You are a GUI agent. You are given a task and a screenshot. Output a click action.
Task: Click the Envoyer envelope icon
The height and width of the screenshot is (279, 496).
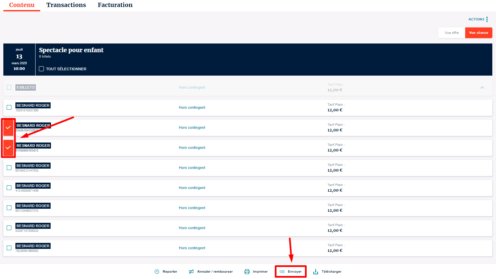(282, 272)
